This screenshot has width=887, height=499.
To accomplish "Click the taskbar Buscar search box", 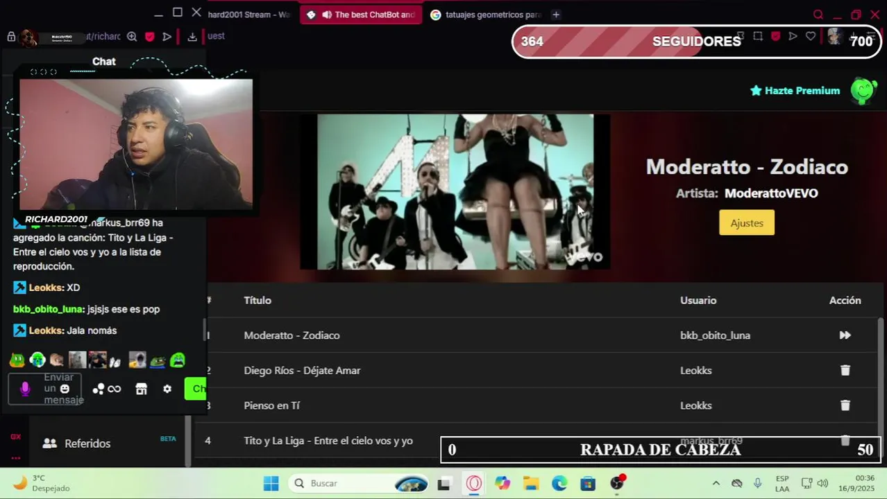I will [359, 483].
